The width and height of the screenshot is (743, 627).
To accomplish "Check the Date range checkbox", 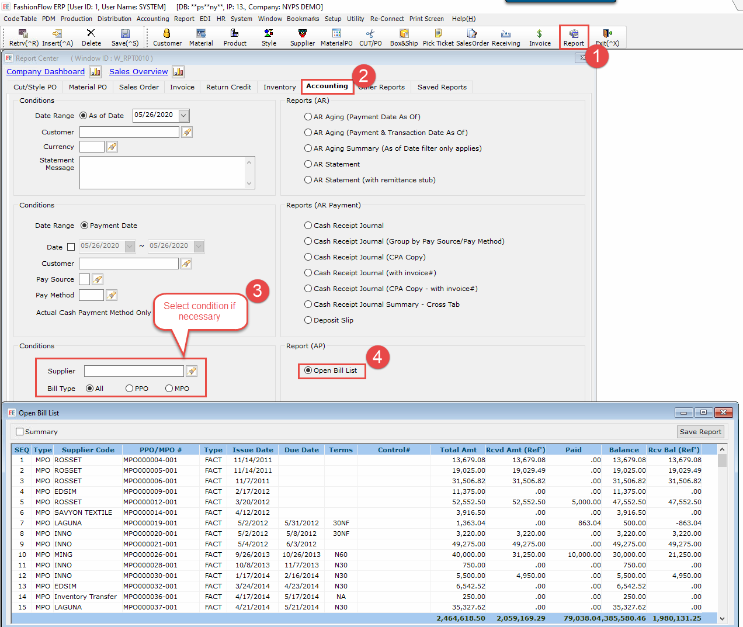I will 71,247.
